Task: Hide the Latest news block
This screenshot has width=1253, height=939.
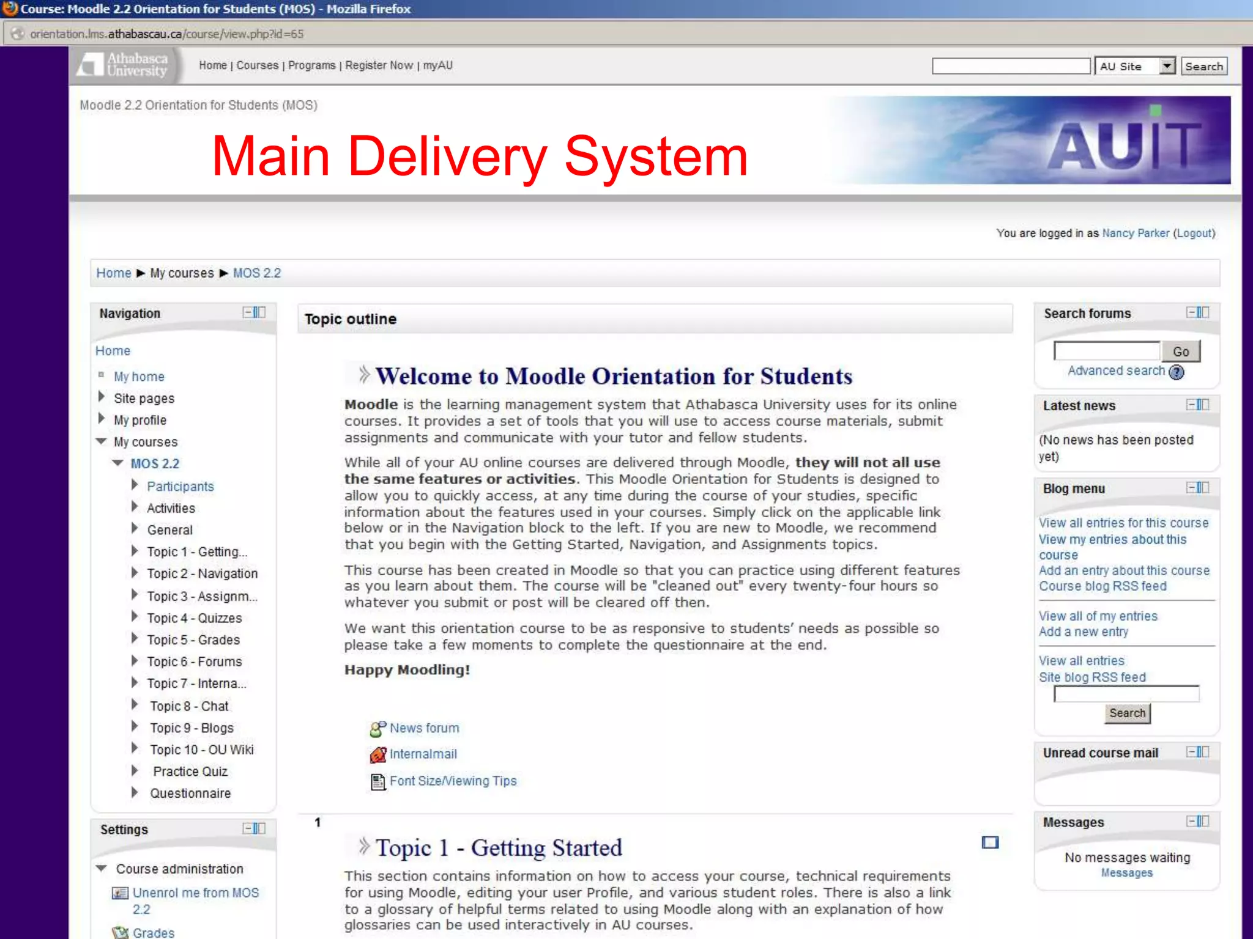Action: click(x=1191, y=405)
